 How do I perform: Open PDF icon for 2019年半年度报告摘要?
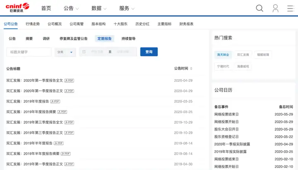66,153
